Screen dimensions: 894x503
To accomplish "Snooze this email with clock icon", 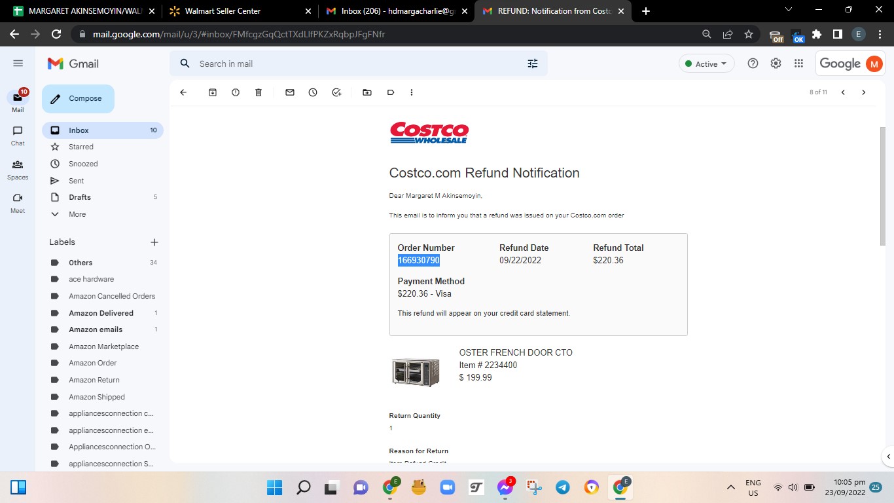I will click(313, 92).
